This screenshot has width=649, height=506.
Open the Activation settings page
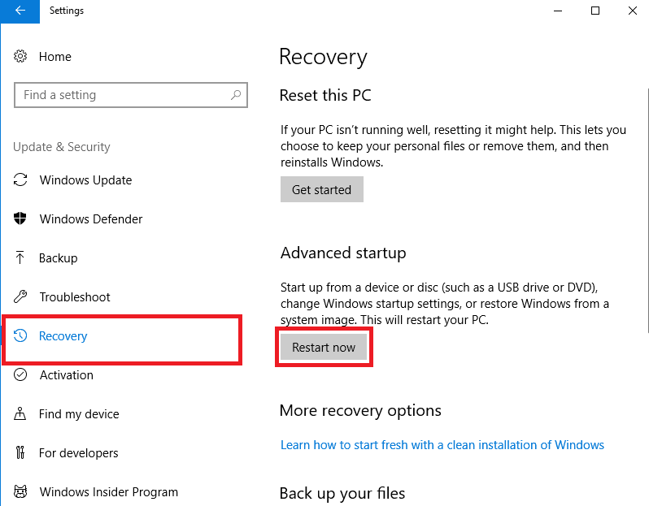(66, 375)
